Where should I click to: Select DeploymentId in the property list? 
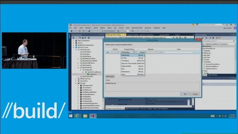coord(133,66)
